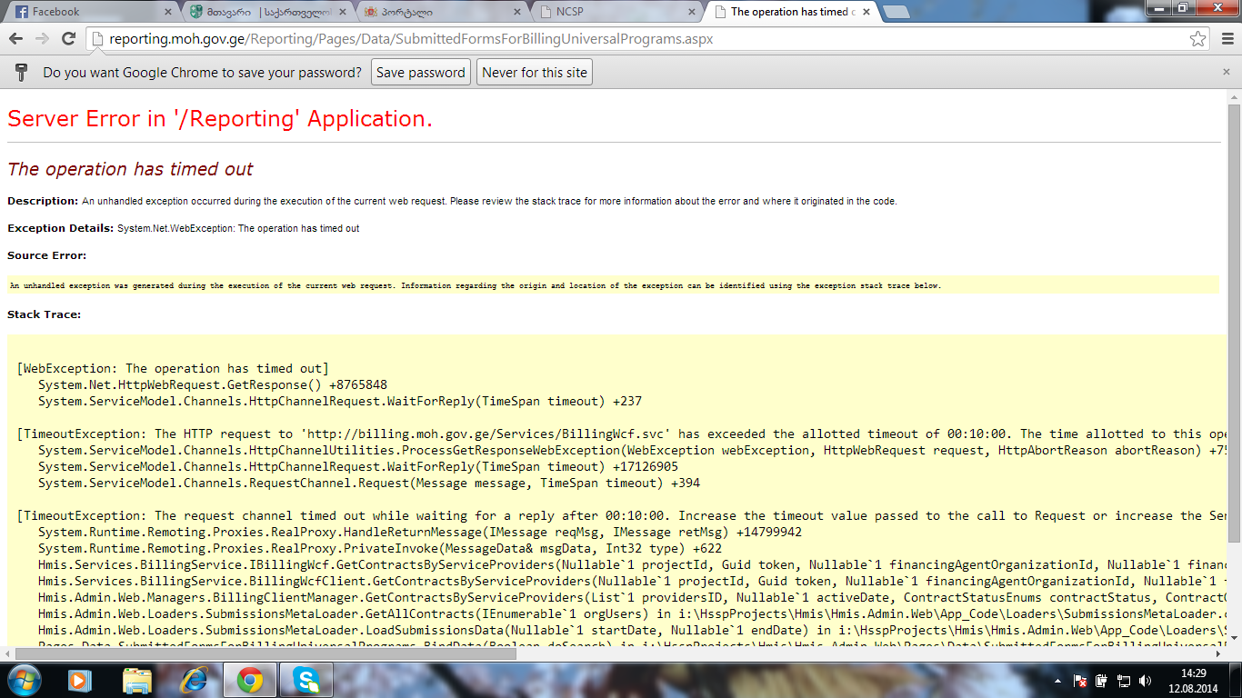1242x698 pixels.
Task: Dismiss the save password bar
Action: pos(1227,72)
